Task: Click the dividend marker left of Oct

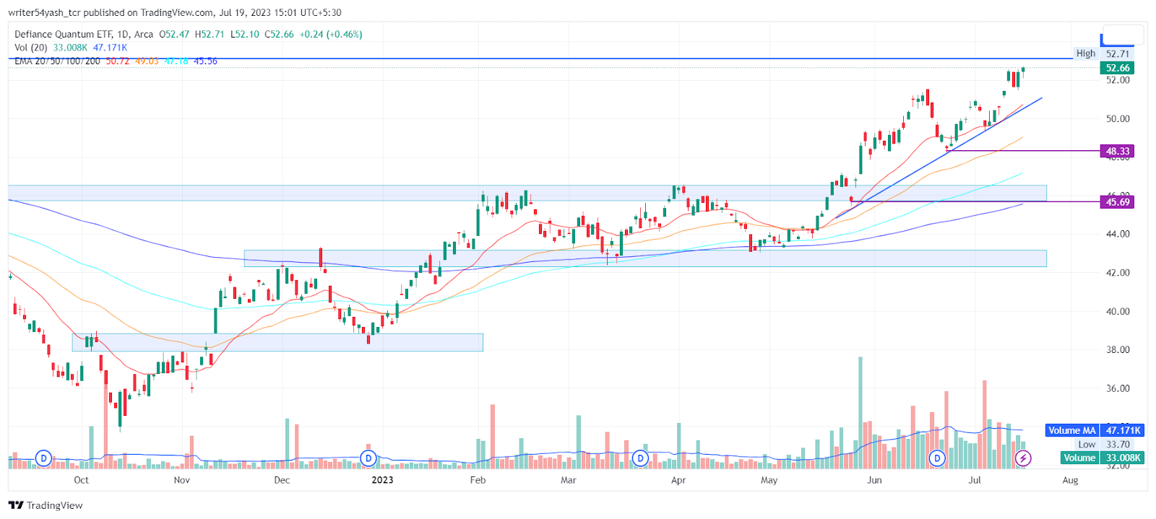Action: [x=44, y=458]
